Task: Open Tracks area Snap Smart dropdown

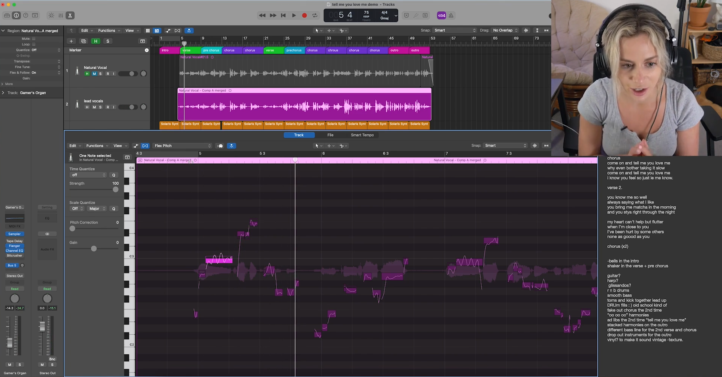Action: 455,30
